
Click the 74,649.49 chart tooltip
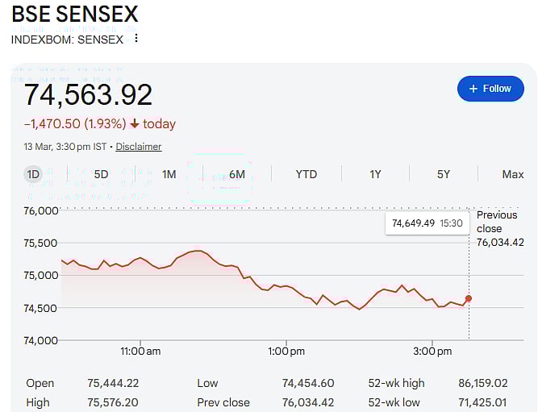pyautogui.click(x=427, y=223)
